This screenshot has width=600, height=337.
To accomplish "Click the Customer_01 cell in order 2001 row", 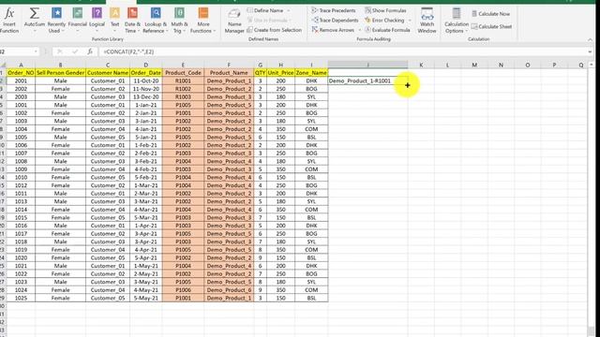I will coord(108,81).
